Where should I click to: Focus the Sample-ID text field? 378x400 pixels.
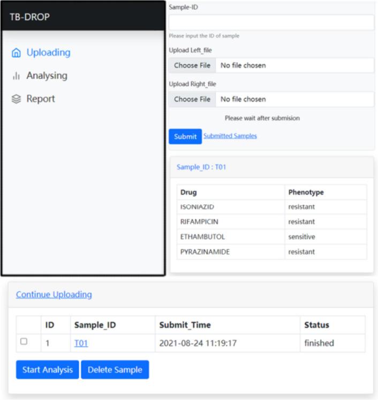pyautogui.click(x=271, y=23)
